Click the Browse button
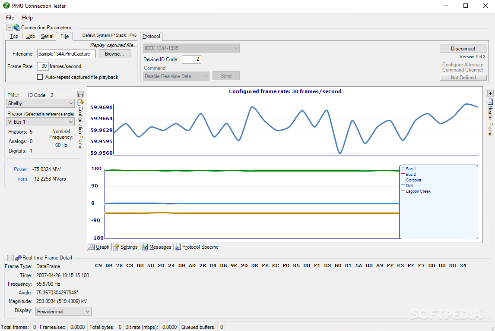 (x=114, y=54)
